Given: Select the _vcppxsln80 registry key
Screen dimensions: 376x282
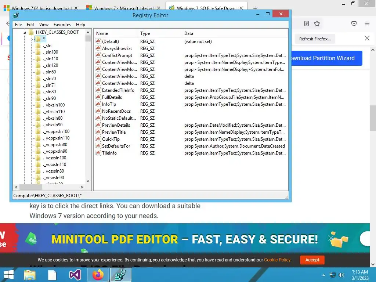Looking at the screenshot, I should pos(55,145).
